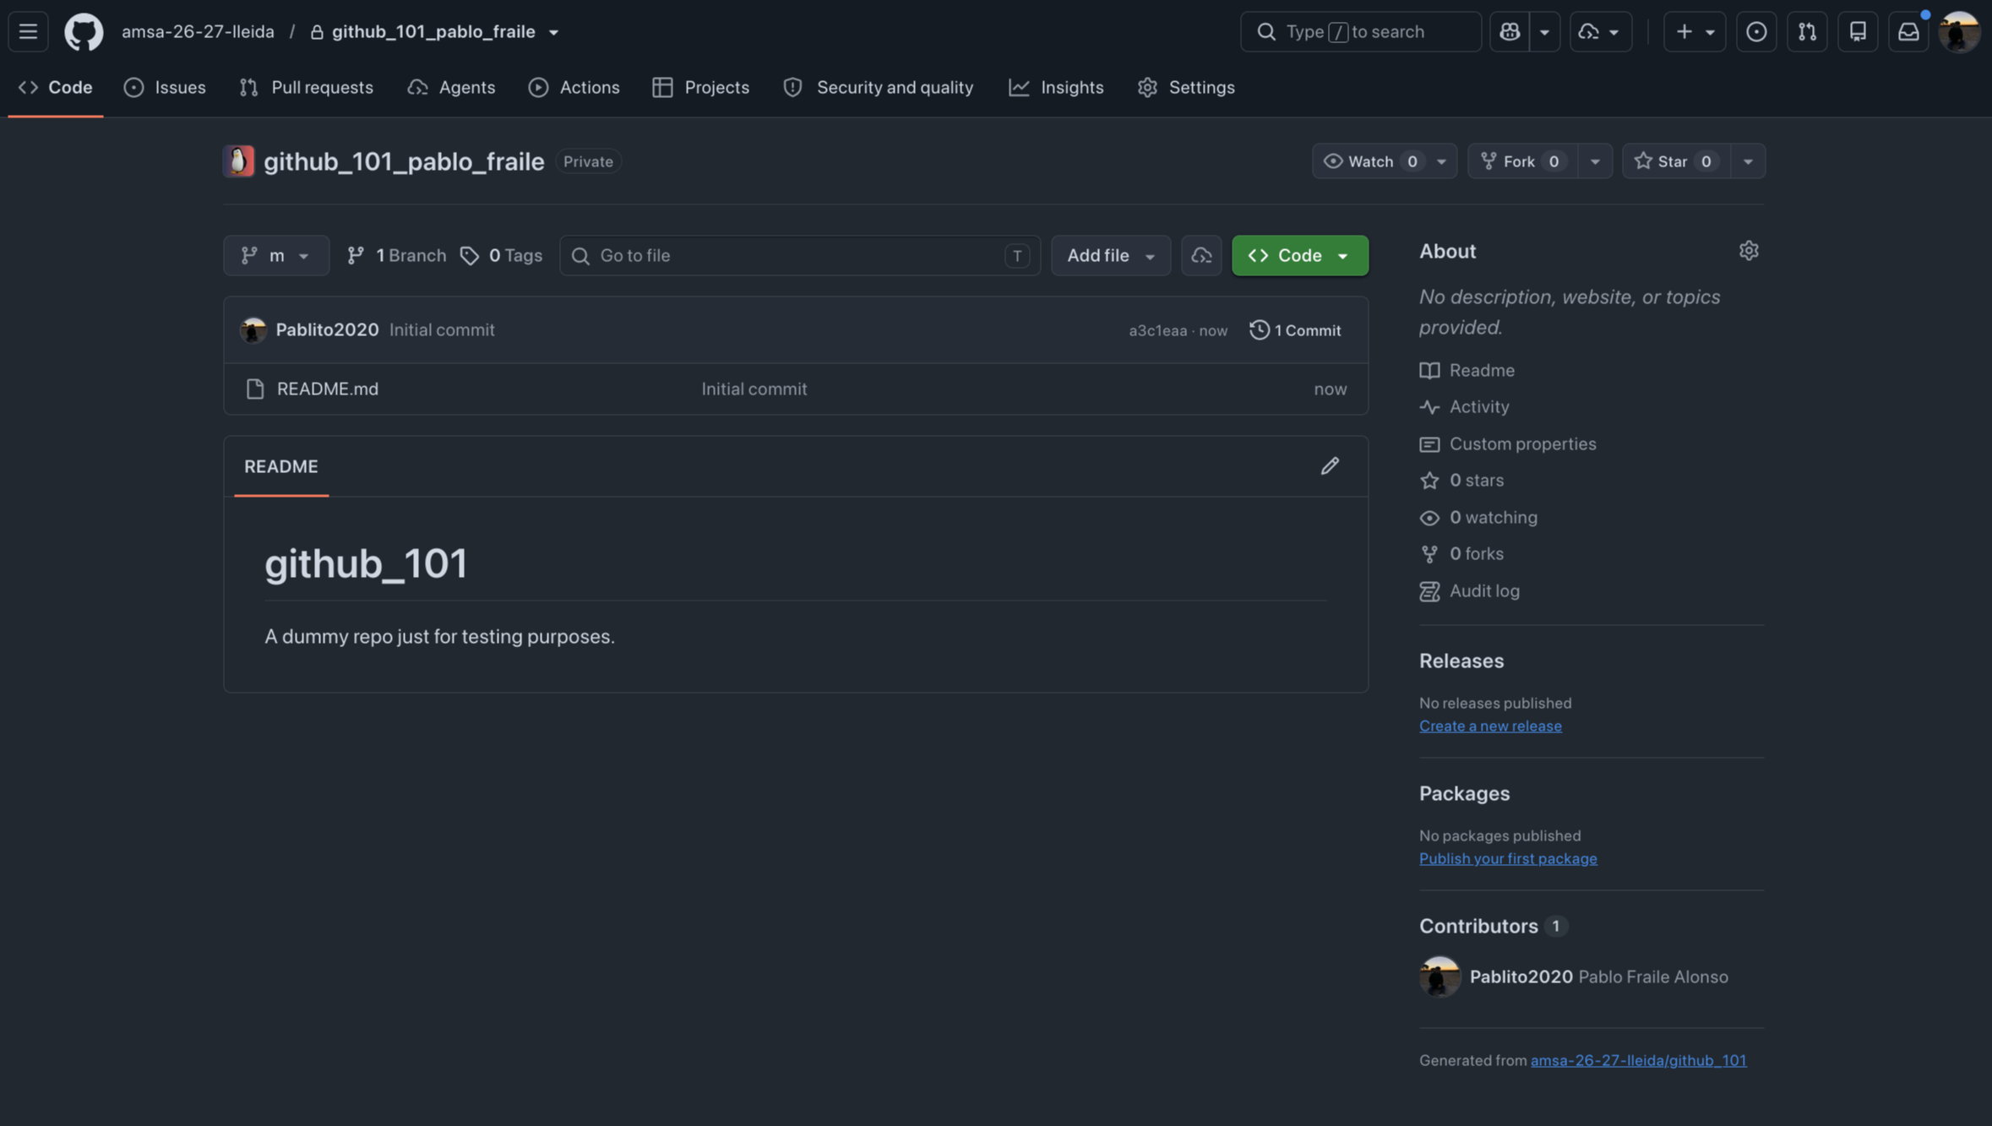The image size is (1992, 1126).
Task: Click Publish your first package link
Action: point(1508,858)
